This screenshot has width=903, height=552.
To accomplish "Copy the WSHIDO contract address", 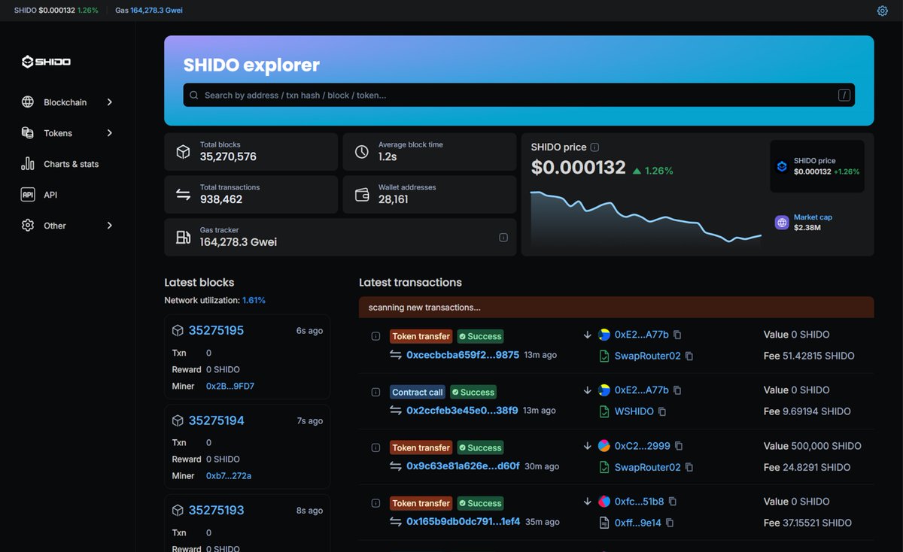I will pyautogui.click(x=662, y=411).
